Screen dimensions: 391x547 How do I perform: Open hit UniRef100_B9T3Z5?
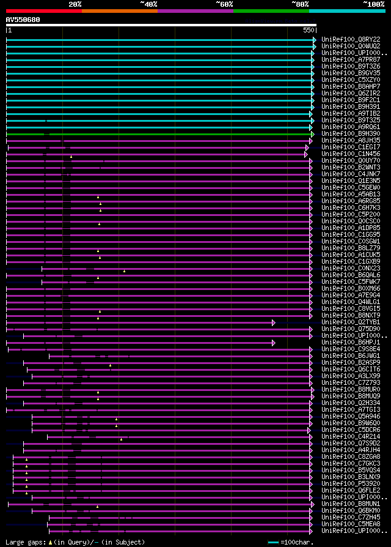click(x=351, y=121)
